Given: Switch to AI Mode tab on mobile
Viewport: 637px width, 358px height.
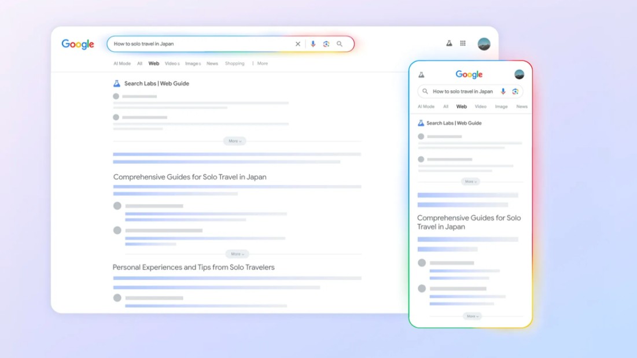Looking at the screenshot, I should coord(426,106).
